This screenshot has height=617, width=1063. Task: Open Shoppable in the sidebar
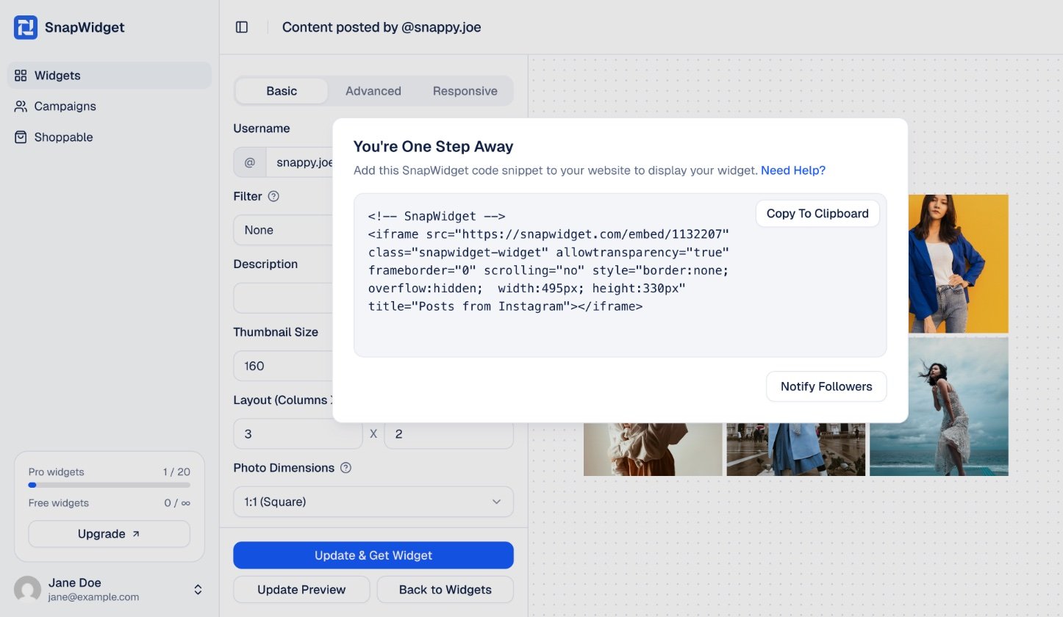point(110,137)
